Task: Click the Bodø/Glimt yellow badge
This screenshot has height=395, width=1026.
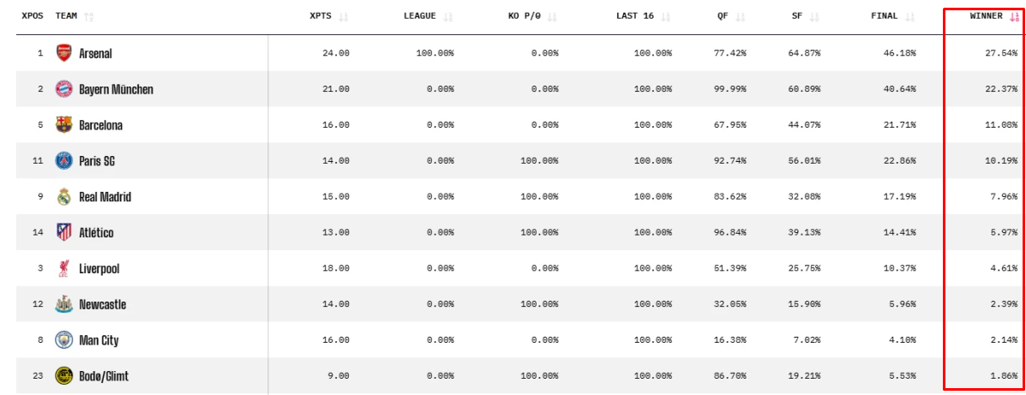Action: [x=63, y=376]
